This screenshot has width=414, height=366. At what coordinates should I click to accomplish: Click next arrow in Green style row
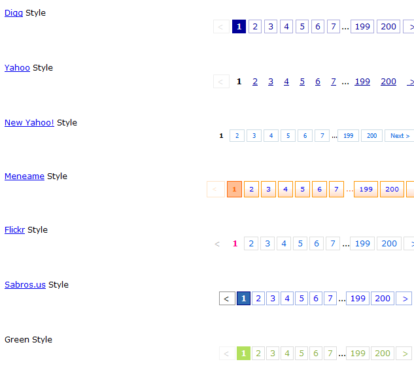(404, 354)
